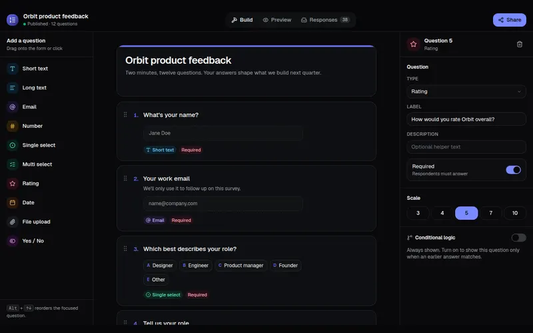Grab the drag handle on question 1

point(125,115)
